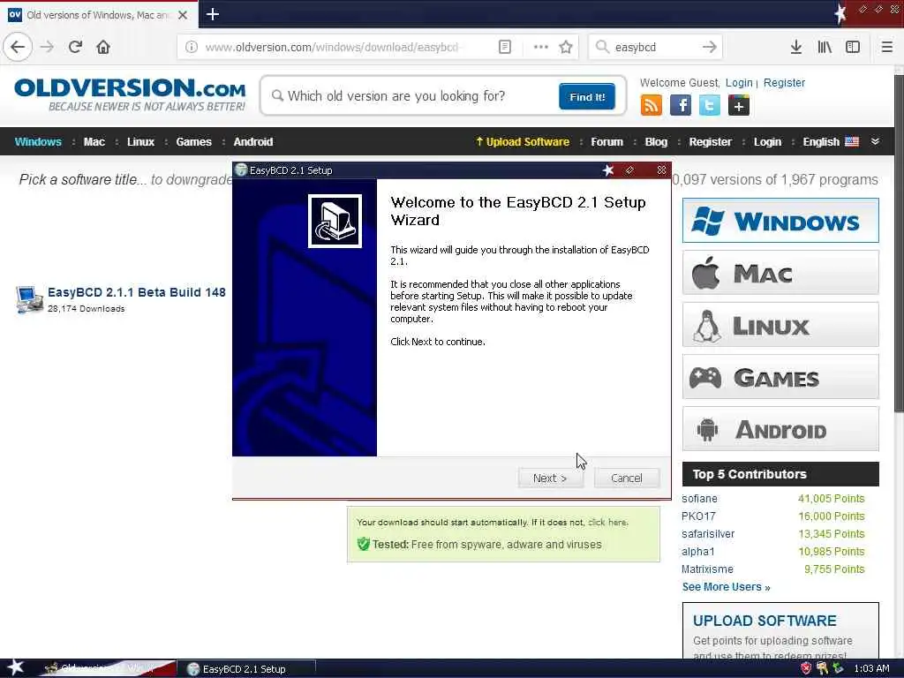Select the Games nav menu item
This screenshot has height=678, width=904.
pyautogui.click(x=193, y=142)
